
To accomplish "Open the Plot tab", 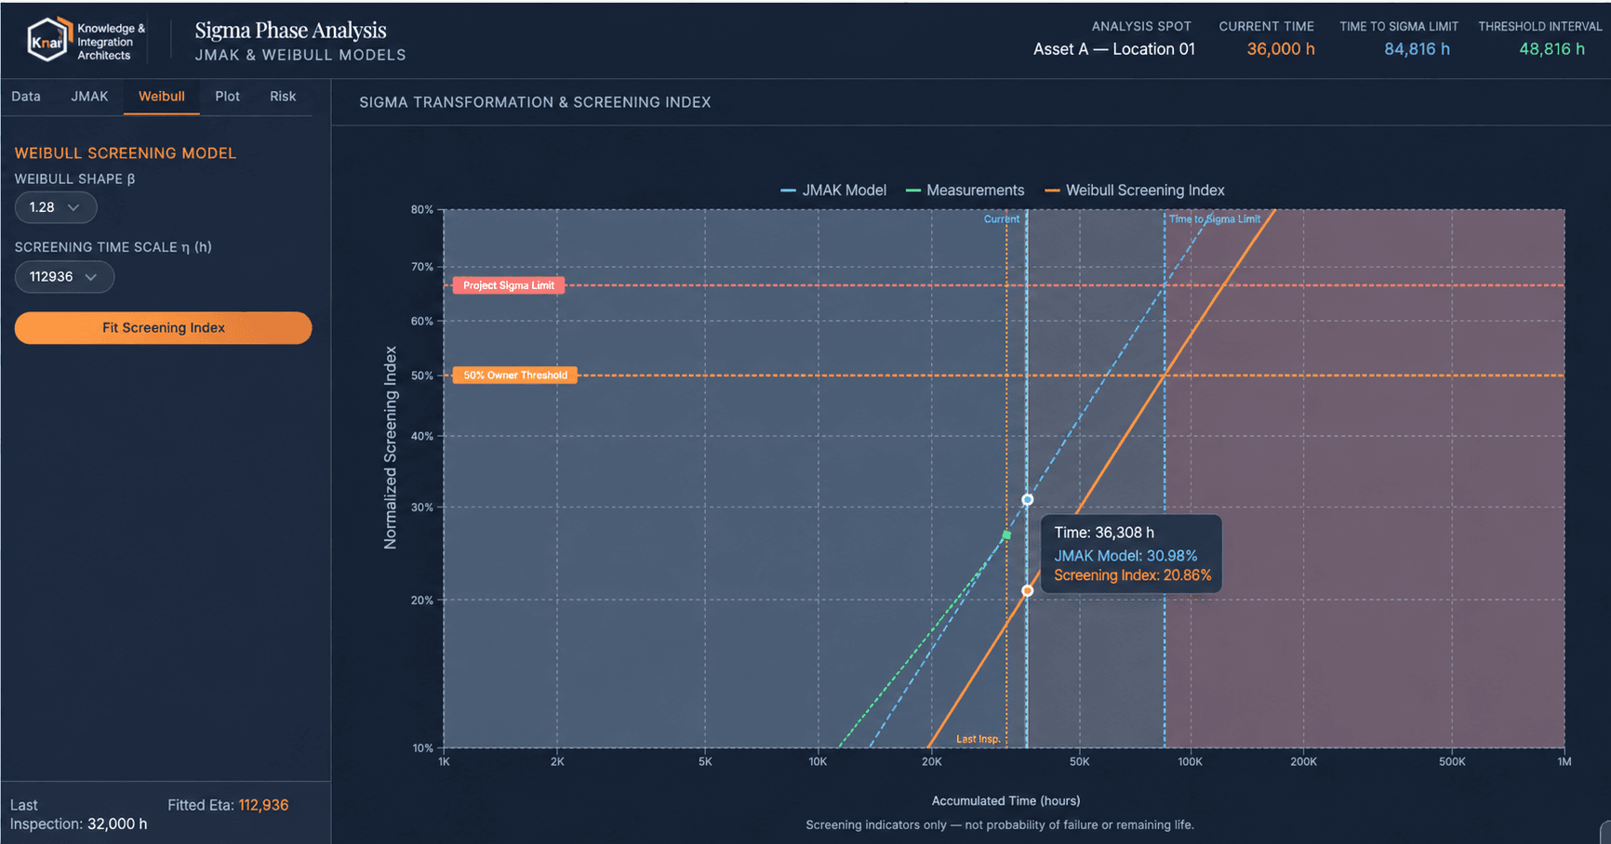I will click(227, 97).
